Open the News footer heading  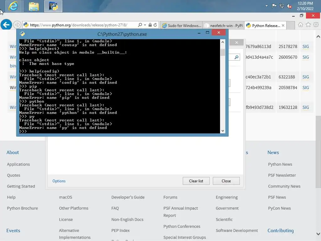273,153
